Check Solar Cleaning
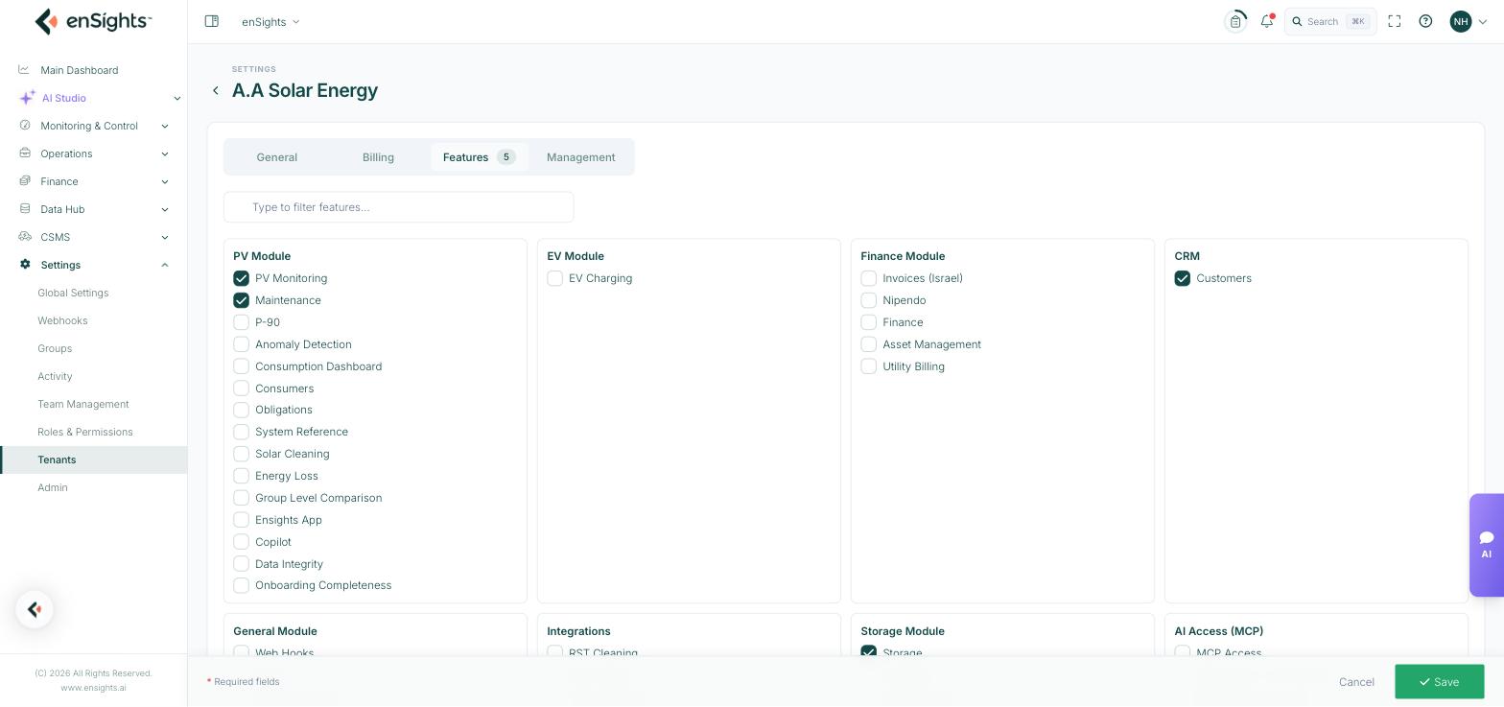1504x707 pixels. [241, 454]
